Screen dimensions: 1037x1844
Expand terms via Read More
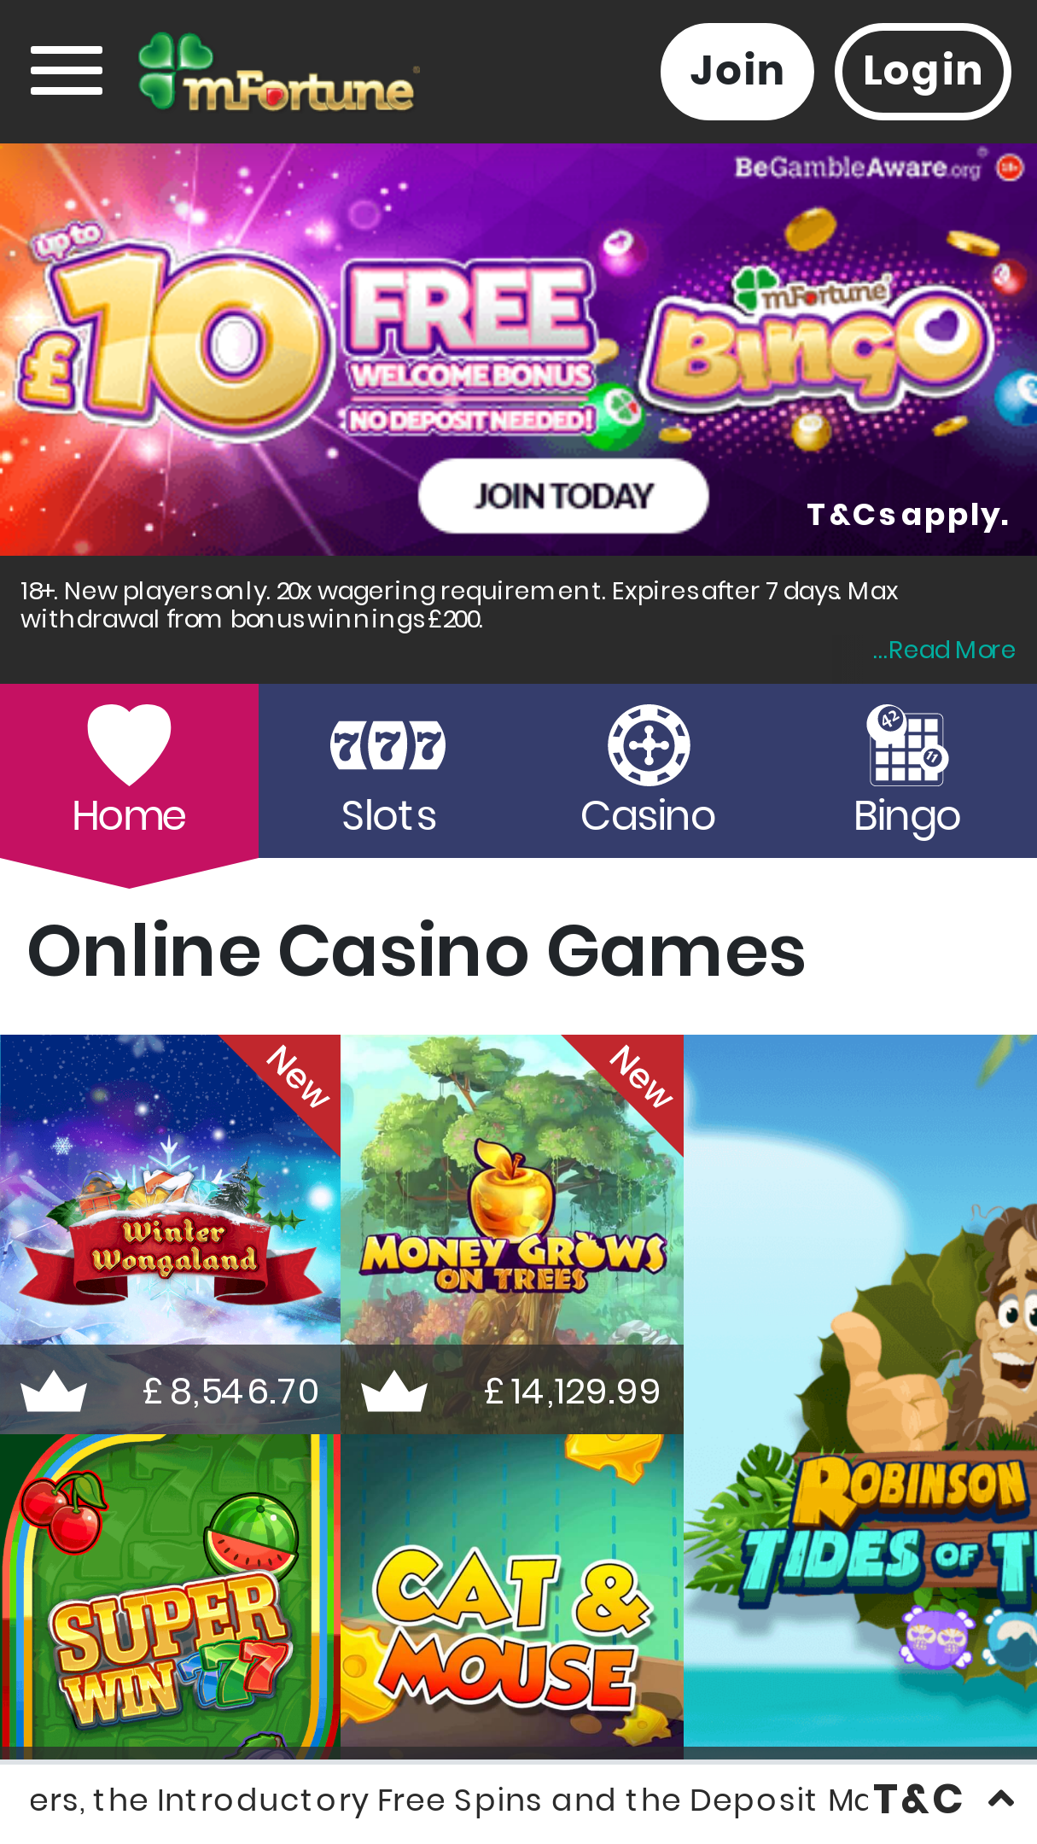click(x=944, y=651)
